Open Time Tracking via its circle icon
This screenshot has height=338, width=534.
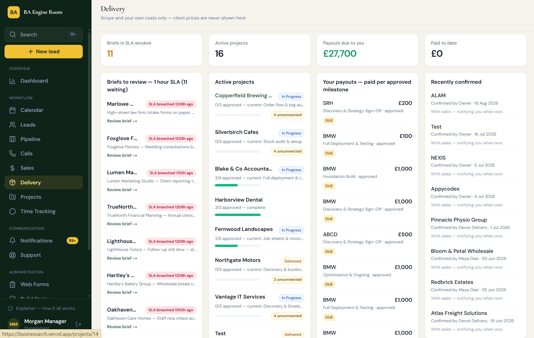pyautogui.click(x=12, y=211)
